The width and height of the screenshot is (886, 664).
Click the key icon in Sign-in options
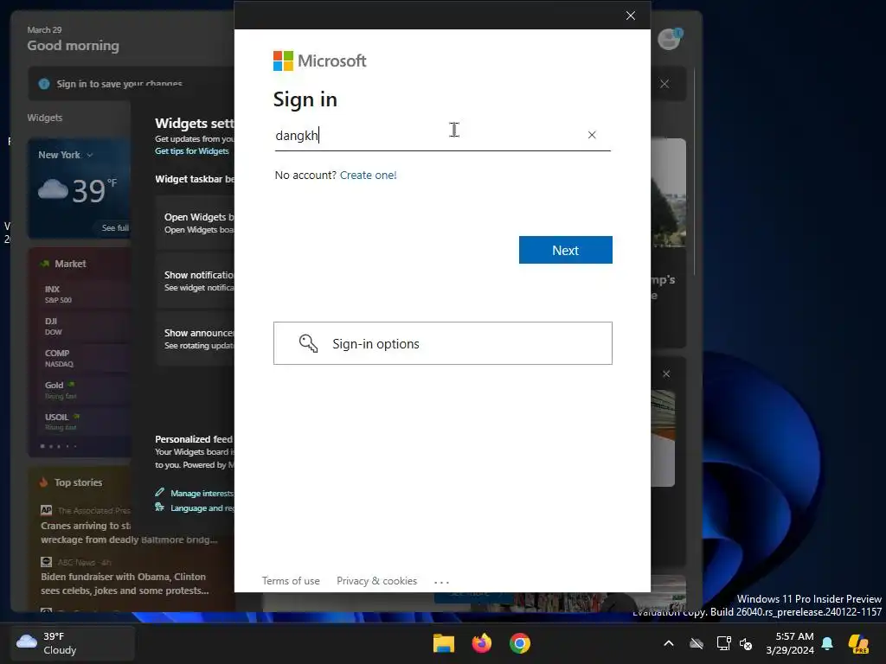pos(308,343)
